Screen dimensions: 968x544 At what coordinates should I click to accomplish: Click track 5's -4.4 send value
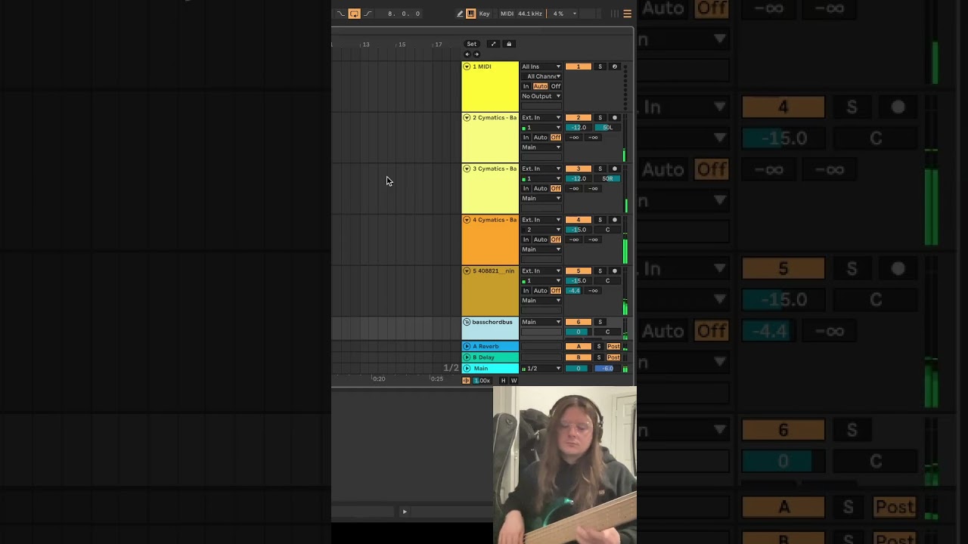574,291
